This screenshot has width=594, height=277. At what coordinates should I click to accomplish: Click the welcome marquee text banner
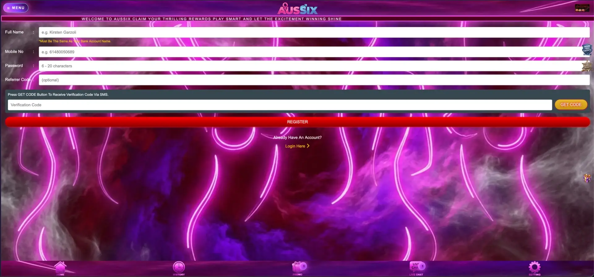(x=212, y=19)
